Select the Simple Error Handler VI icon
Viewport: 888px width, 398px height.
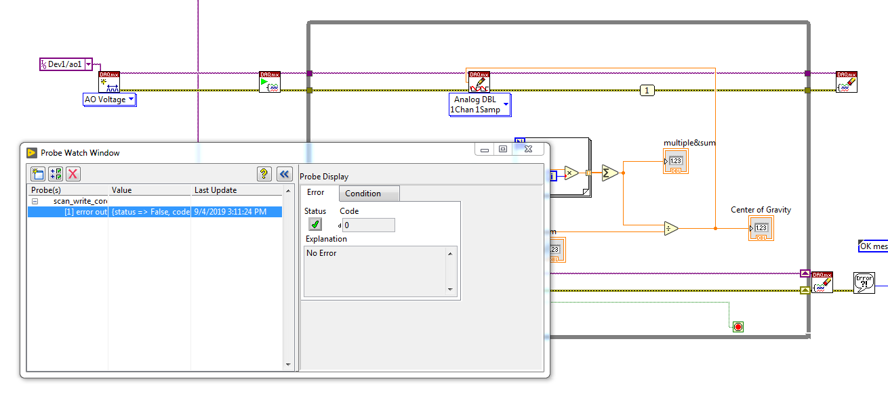pyautogui.click(x=864, y=282)
